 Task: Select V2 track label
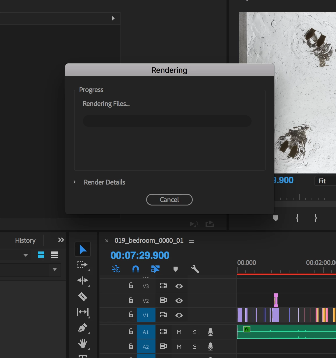tap(146, 301)
